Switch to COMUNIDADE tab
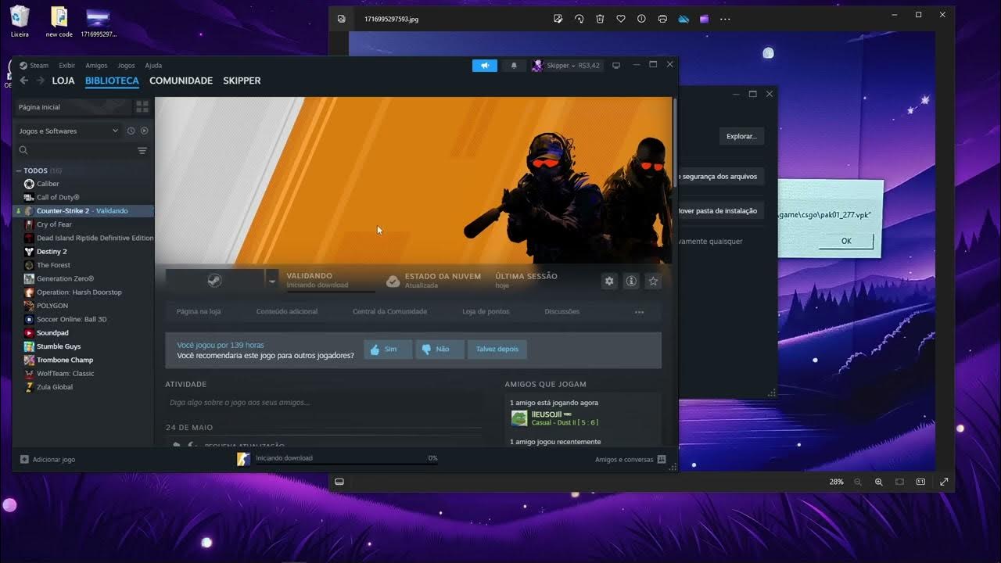 [x=181, y=81]
